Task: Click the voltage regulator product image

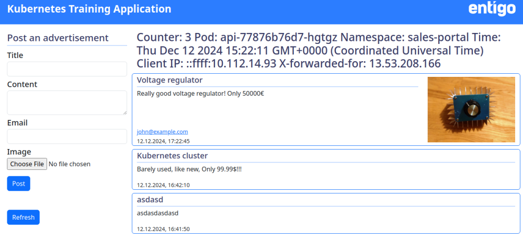Action: [x=471, y=110]
